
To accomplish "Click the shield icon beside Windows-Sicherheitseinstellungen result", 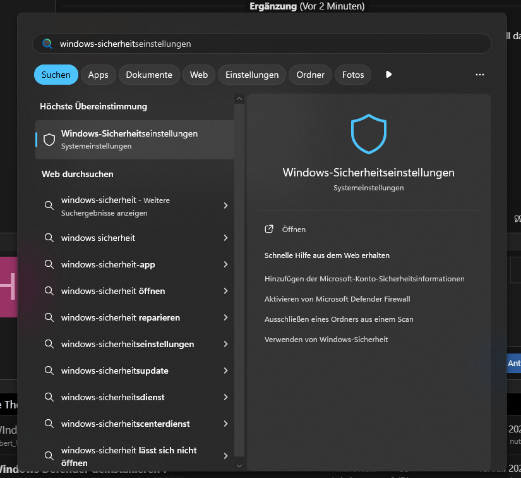I will (49, 140).
